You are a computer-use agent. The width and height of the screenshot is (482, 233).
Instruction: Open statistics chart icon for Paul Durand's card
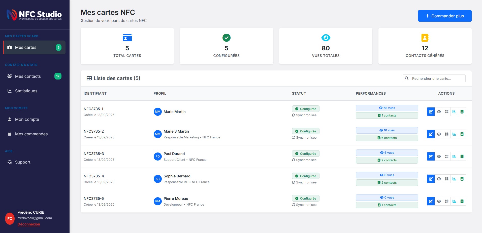pyautogui.click(x=454, y=157)
